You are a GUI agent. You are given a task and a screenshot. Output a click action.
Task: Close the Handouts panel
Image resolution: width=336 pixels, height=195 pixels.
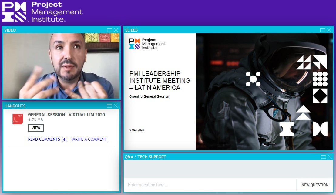click(x=116, y=106)
